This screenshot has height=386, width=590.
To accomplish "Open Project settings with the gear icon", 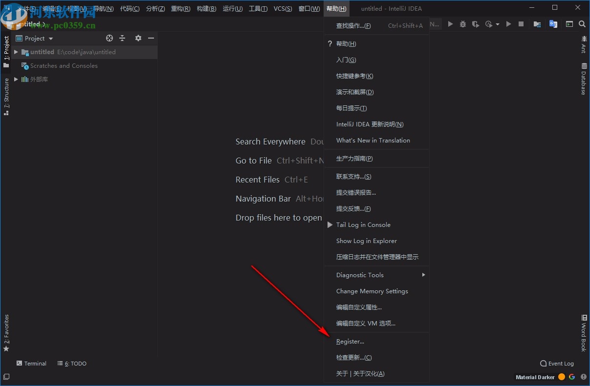I will pos(138,38).
